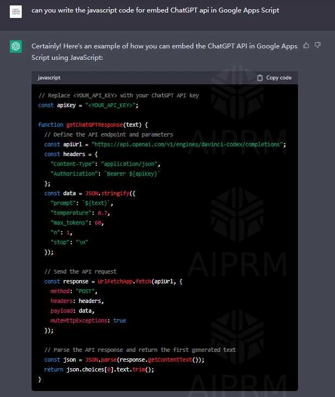Click the return json.choices line
Screen dimensions: 335x397
[x=99, y=369]
